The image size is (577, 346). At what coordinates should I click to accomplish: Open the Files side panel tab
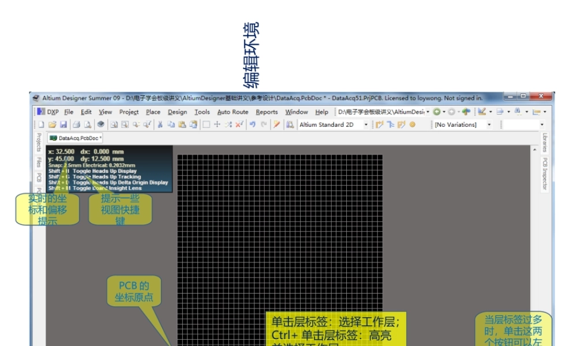pyautogui.click(x=39, y=162)
